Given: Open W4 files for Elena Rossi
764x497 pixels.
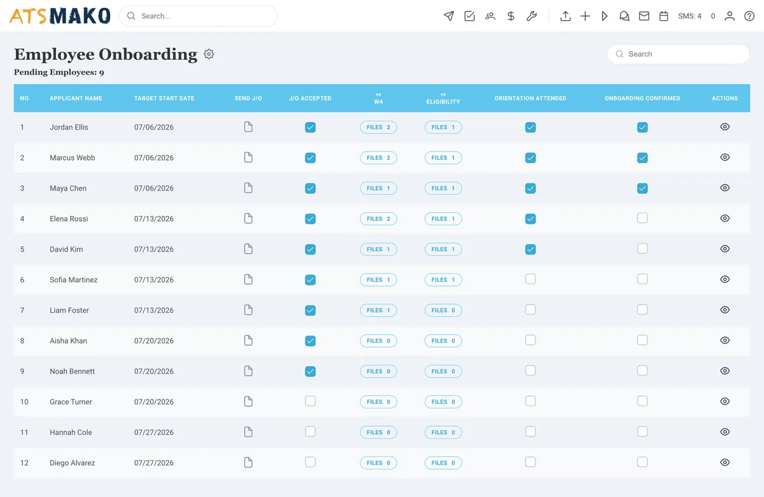Looking at the screenshot, I should [x=378, y=219].
